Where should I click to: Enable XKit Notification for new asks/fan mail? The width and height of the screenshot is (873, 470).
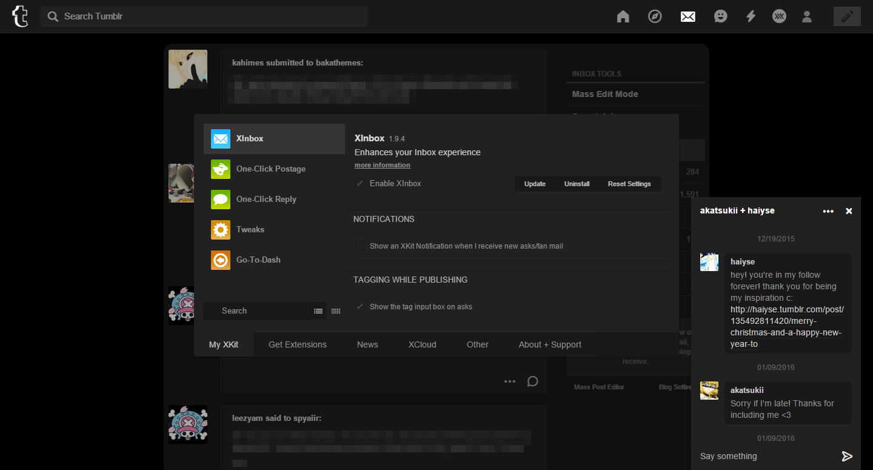[360, 246]
